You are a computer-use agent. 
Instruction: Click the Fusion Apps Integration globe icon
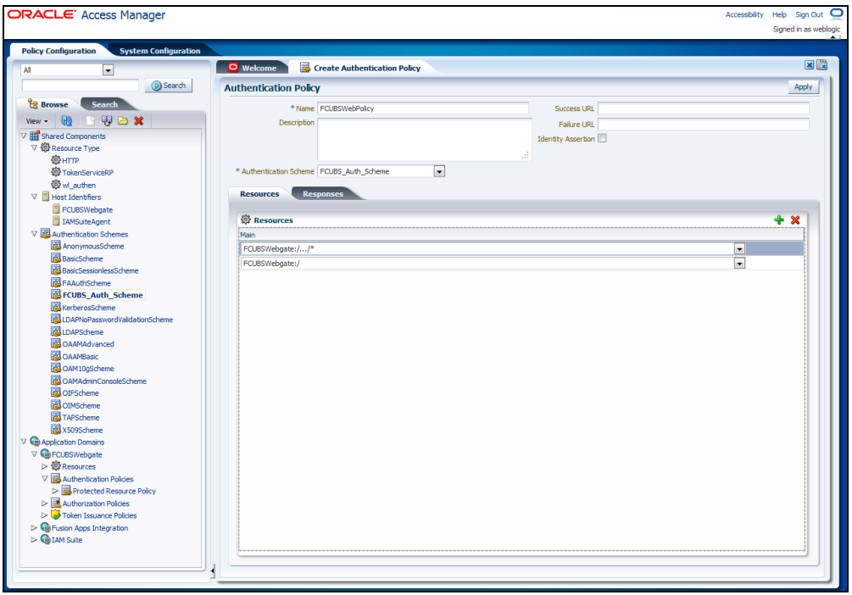coord(46,528)
